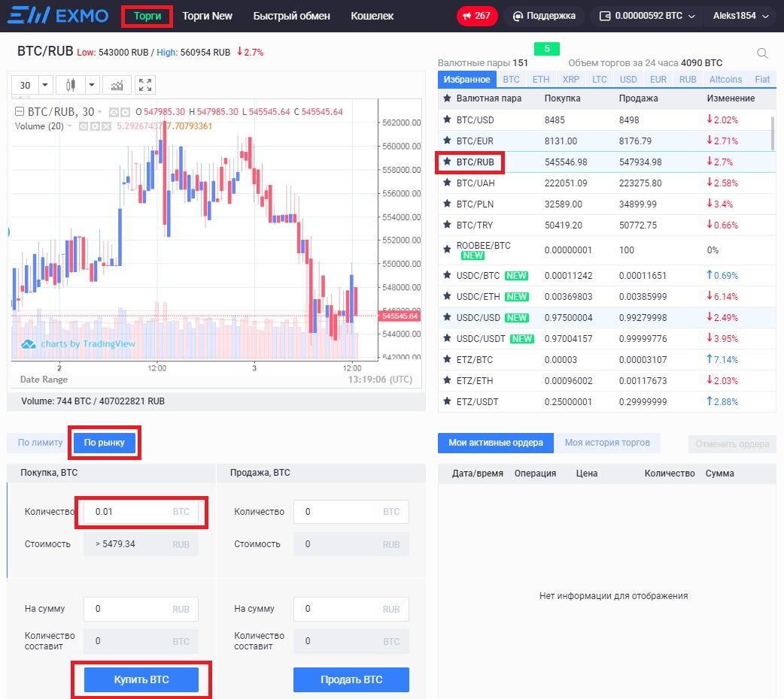Toggle favorite star for BTC/UAH
This screenshot has height=699, width=784.
tap(447, 183)
